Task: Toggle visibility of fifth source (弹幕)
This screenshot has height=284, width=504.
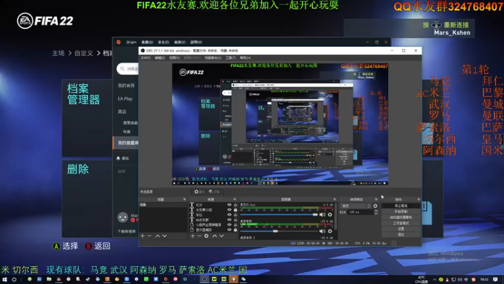Action: (x=229, y=225)
